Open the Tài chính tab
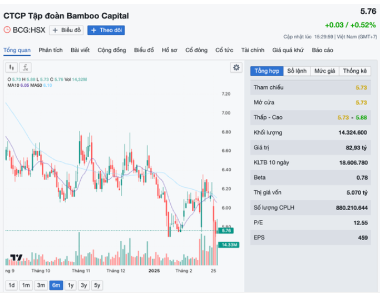380x293 pixels. click(x=253, y=50)
